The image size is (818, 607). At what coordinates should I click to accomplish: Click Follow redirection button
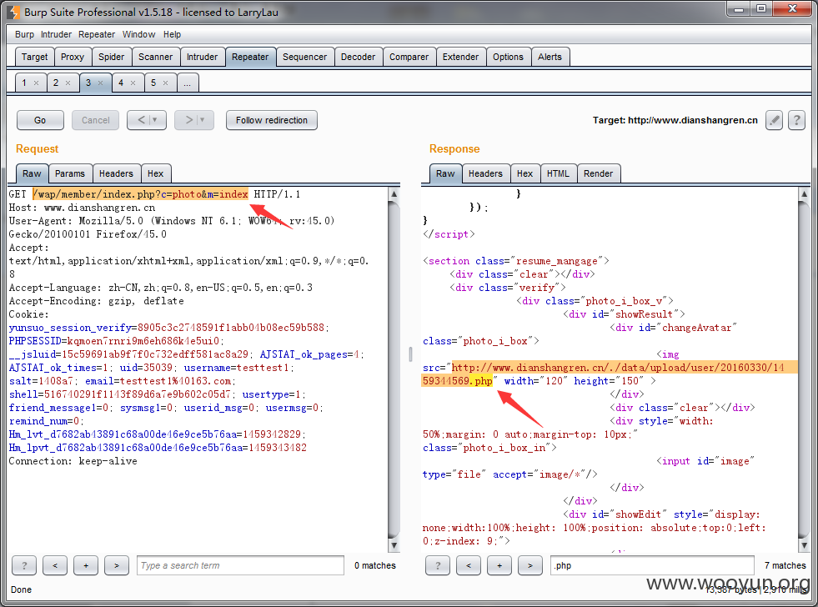click(271, 120)
